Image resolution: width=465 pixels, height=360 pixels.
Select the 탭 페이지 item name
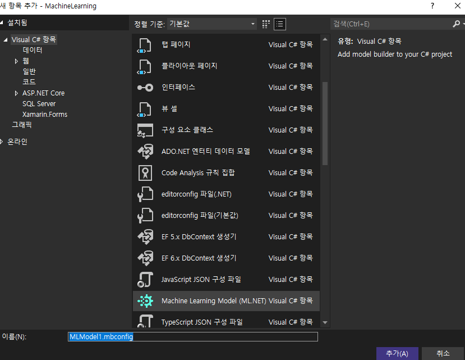tap(176, 44)
